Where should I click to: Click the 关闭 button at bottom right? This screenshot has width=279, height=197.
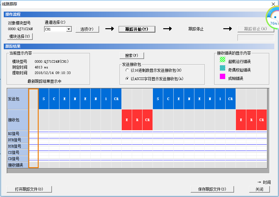click(259, 189)
